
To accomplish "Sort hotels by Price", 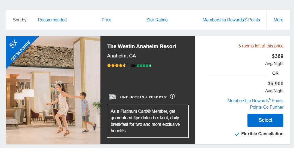I will point(106,20).
